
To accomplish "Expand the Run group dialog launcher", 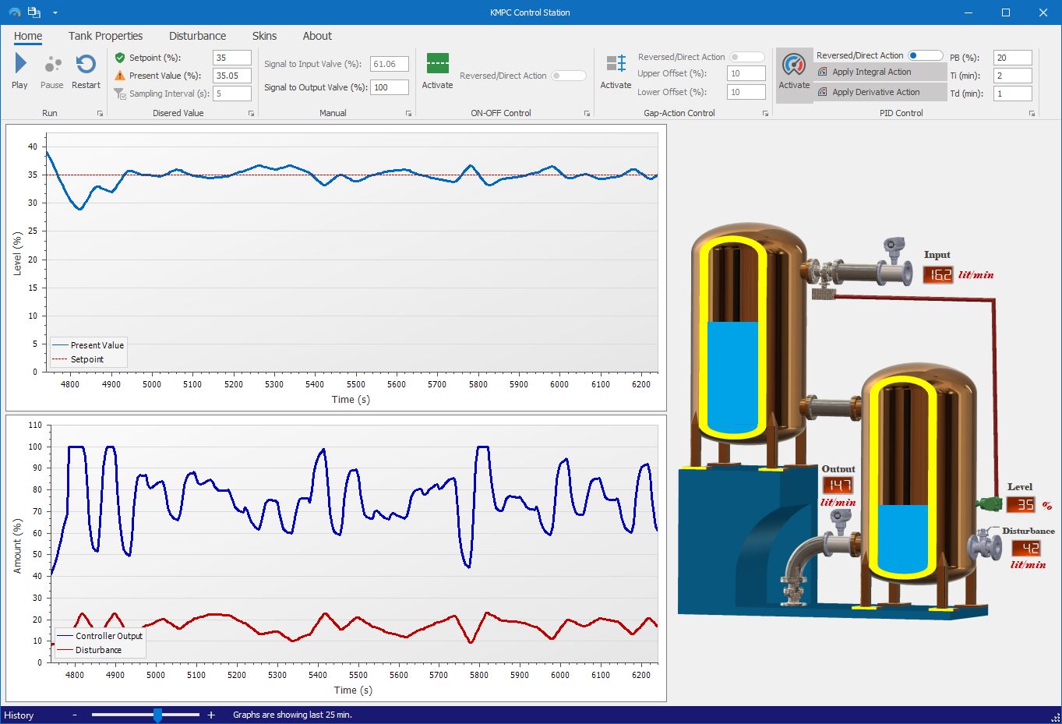I will (x=100, y=114).
